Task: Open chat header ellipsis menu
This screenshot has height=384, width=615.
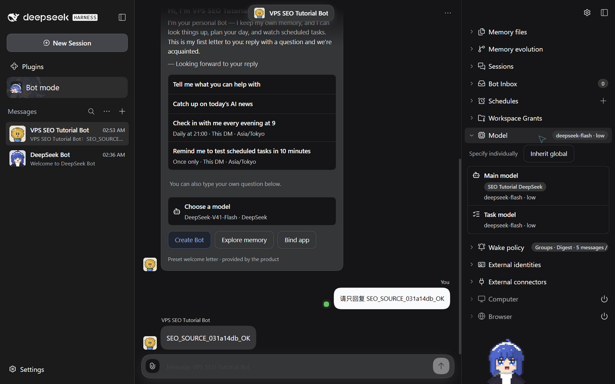Action: pos(448,13)
